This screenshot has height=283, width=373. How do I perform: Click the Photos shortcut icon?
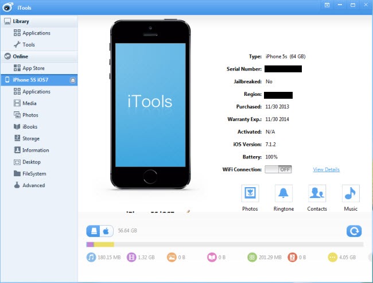[x=250, y=193]
